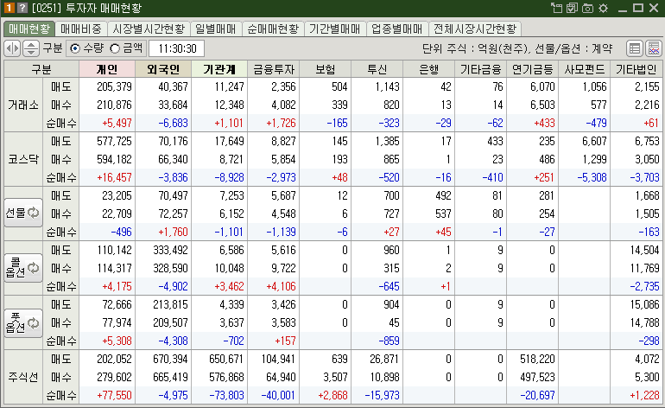Switch to the 매매비중 tab
The height and width of the screenshot is (408, 665).
(x=81, y=29)
